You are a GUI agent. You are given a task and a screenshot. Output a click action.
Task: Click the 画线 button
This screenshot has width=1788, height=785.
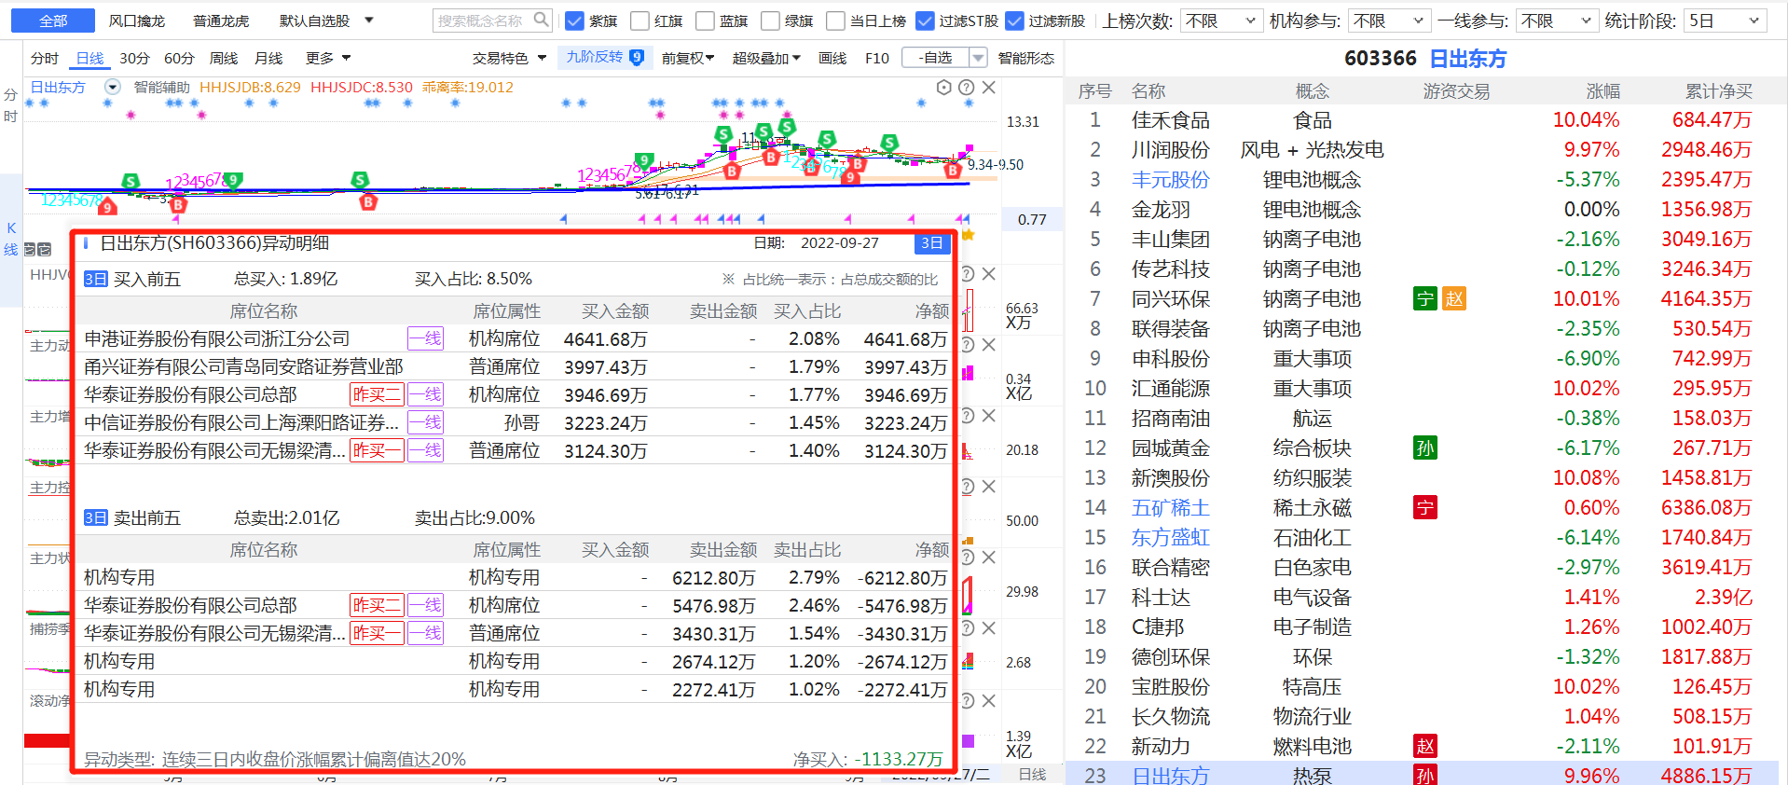click(832, 58)
